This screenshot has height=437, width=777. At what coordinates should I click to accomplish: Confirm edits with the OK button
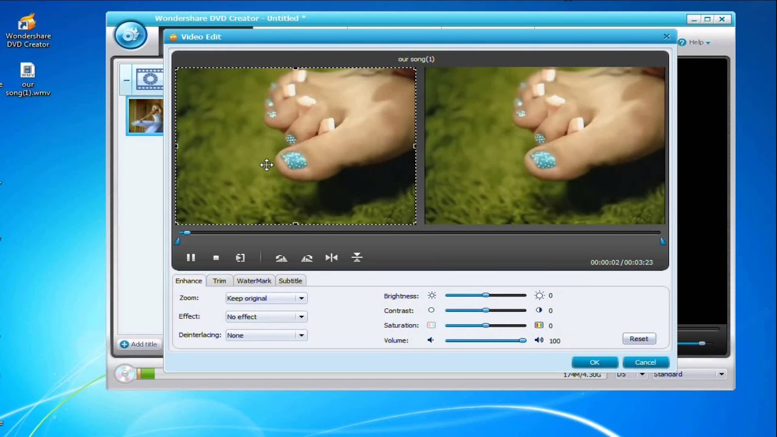point(595,362)
